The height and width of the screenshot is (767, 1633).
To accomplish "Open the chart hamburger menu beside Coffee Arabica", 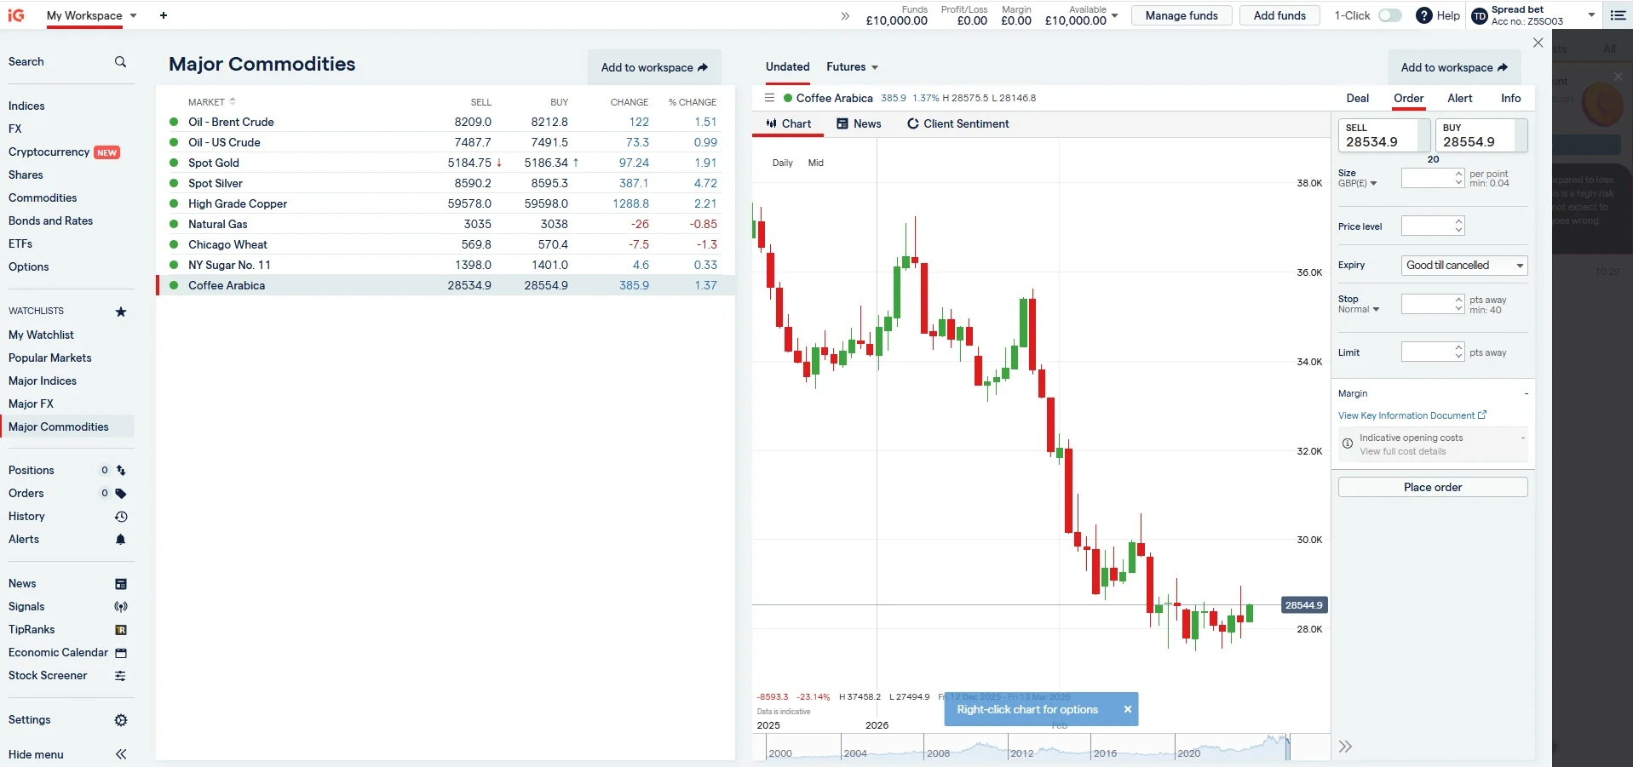I will click(768, 98).
